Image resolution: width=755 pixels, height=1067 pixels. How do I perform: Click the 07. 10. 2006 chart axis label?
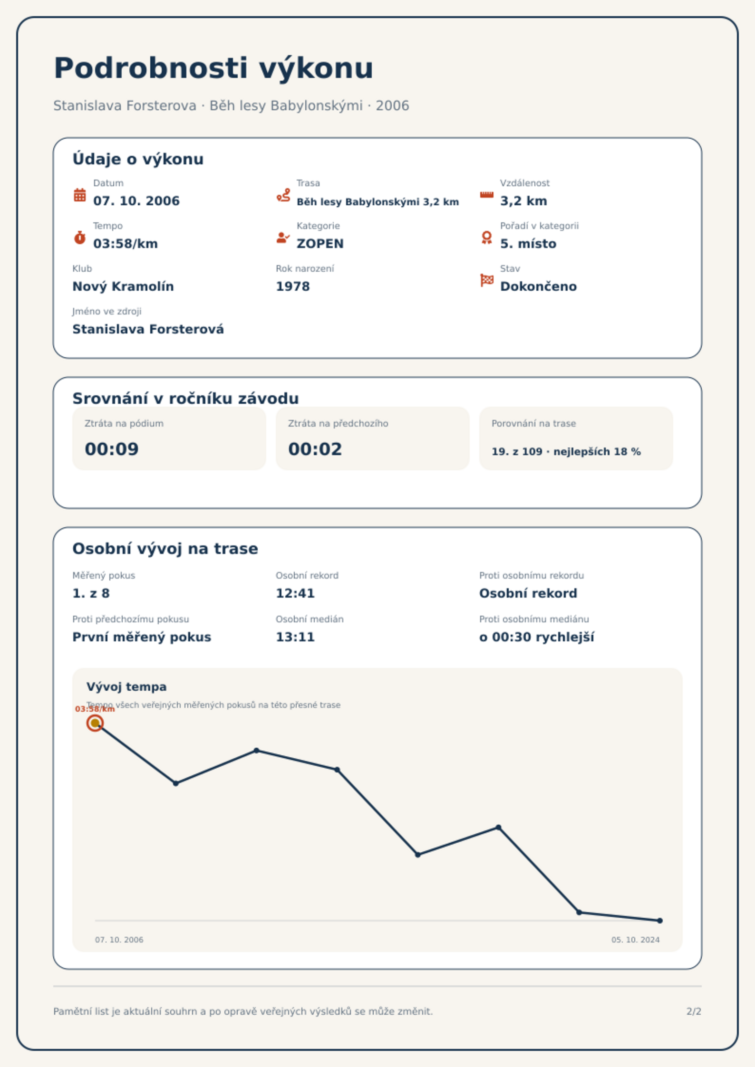click(119, 940)
